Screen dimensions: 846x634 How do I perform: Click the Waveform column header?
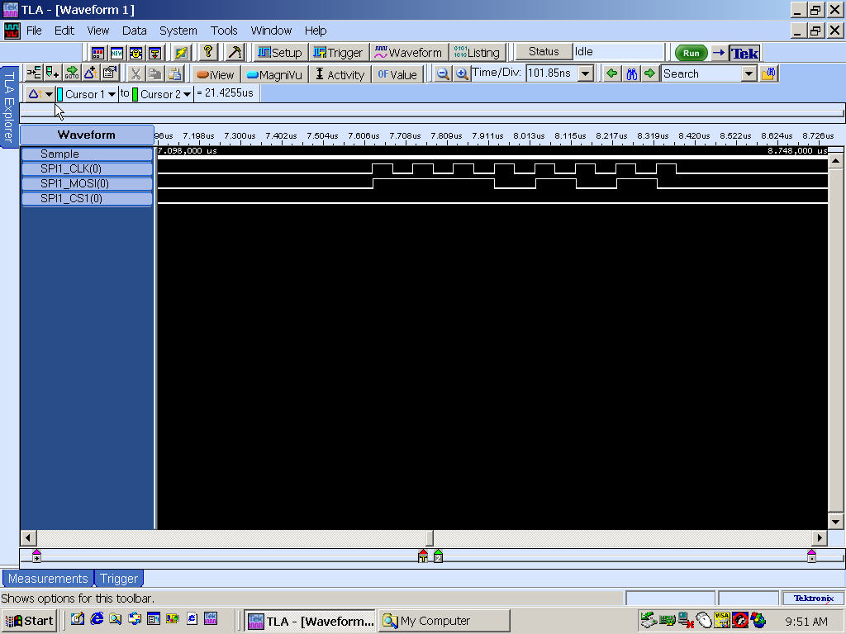click(87, 135)
